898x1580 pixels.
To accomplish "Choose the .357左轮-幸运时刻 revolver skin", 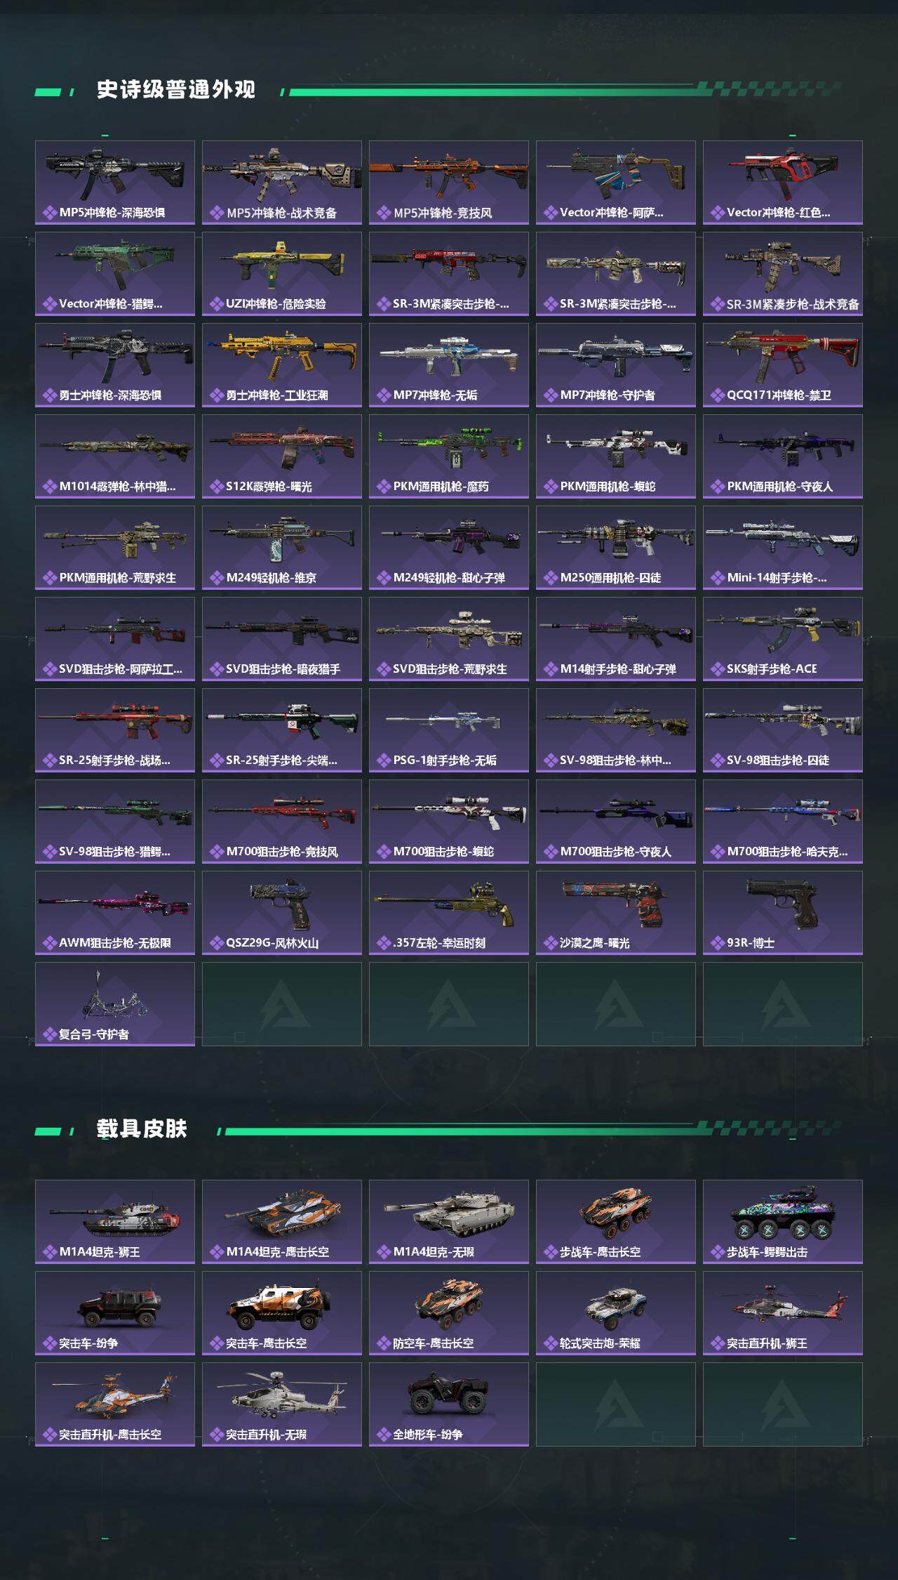I will [449, 913].
